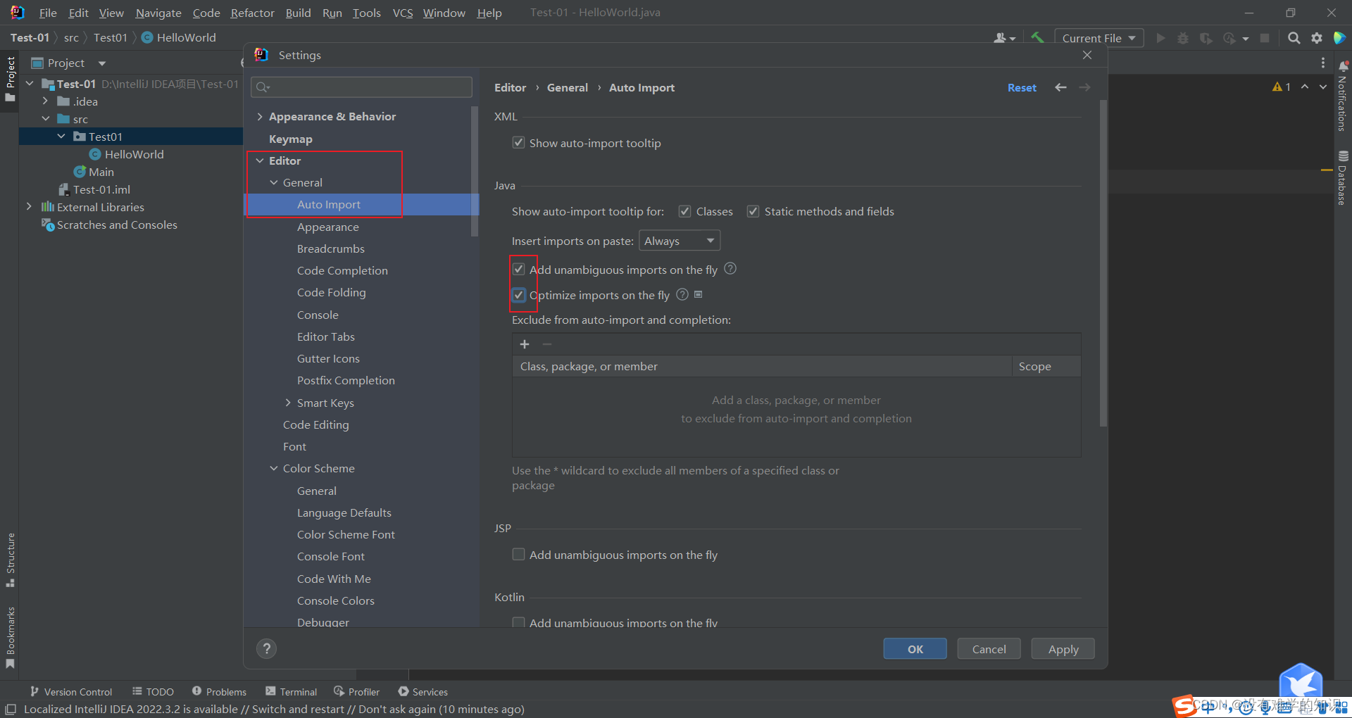Open the Current File run configuration dropdown
Viewport: 1352px width, 718px height.
pos(1098,38)
